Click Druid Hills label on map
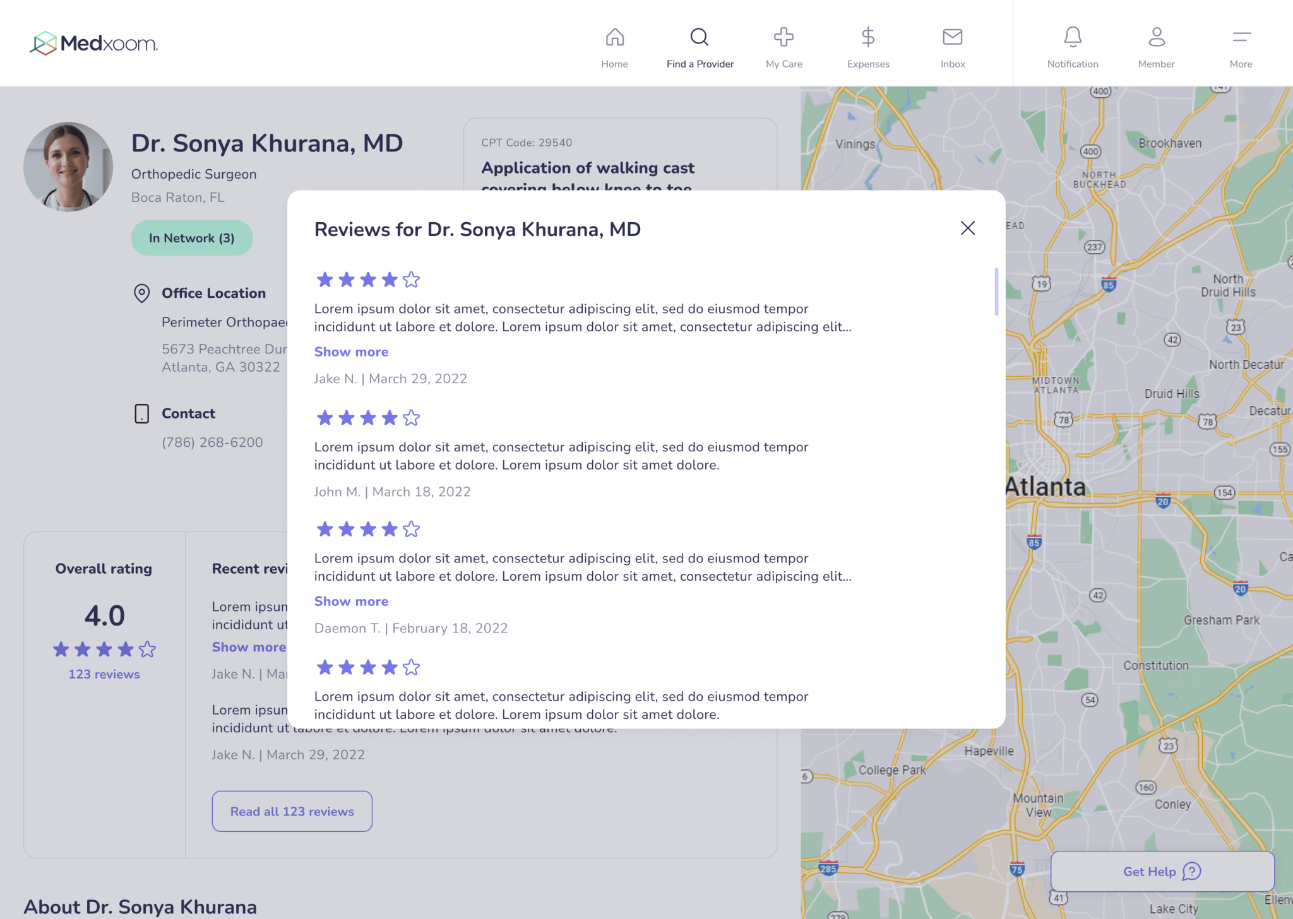 point(1172,394)
